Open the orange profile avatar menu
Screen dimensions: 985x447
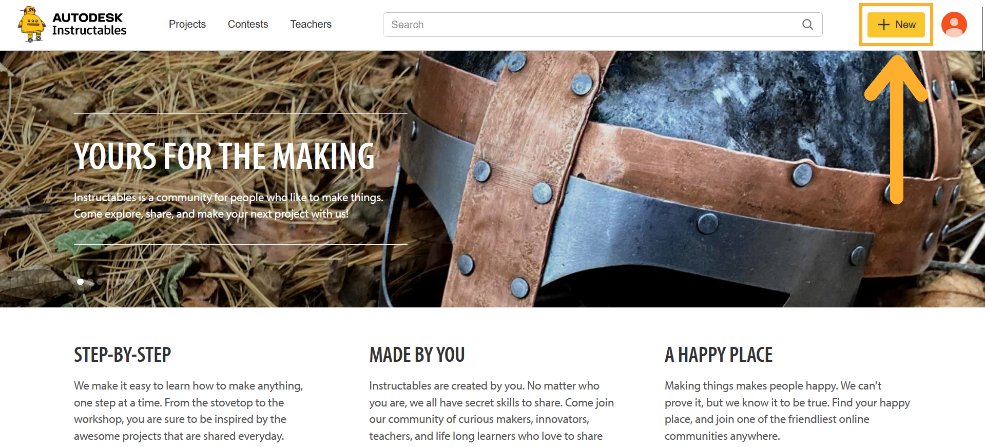pos(954,25)
